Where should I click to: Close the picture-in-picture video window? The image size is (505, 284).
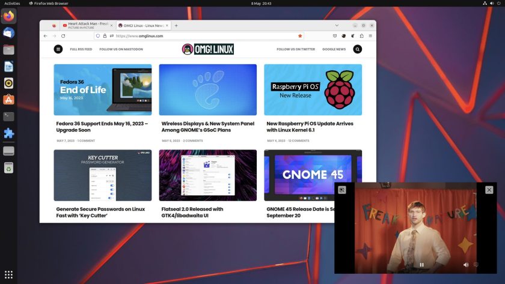click(489, 190)
